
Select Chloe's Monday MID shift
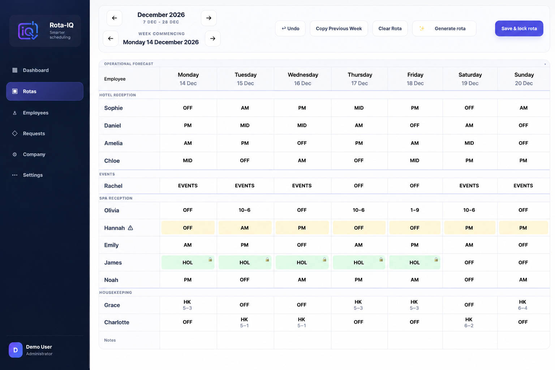188,161
